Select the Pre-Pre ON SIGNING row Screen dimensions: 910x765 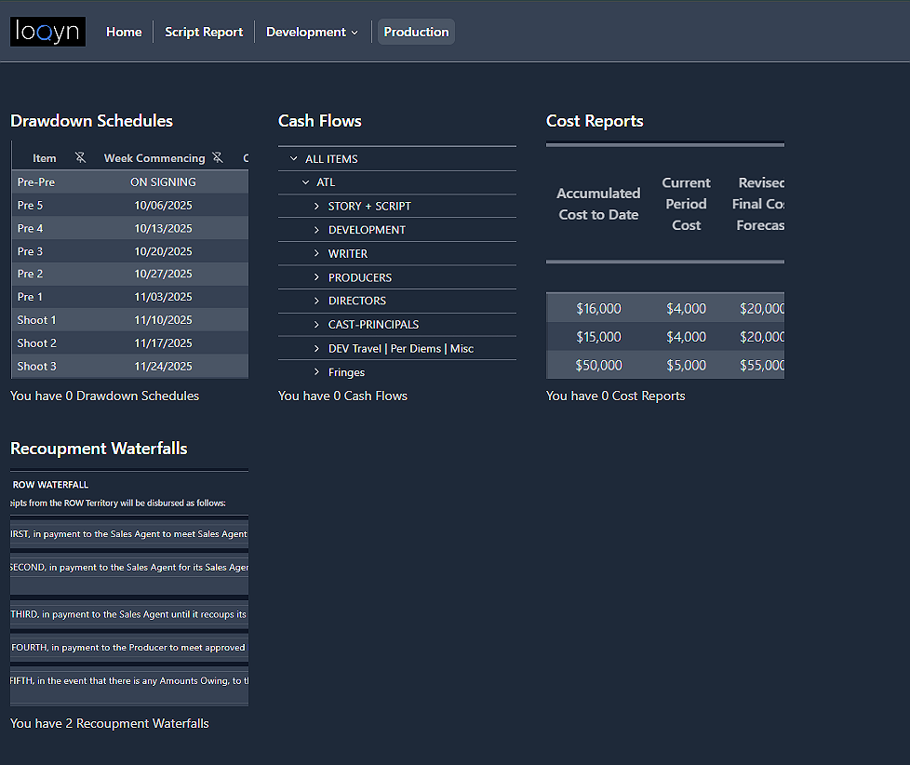(x=129, y=181)
